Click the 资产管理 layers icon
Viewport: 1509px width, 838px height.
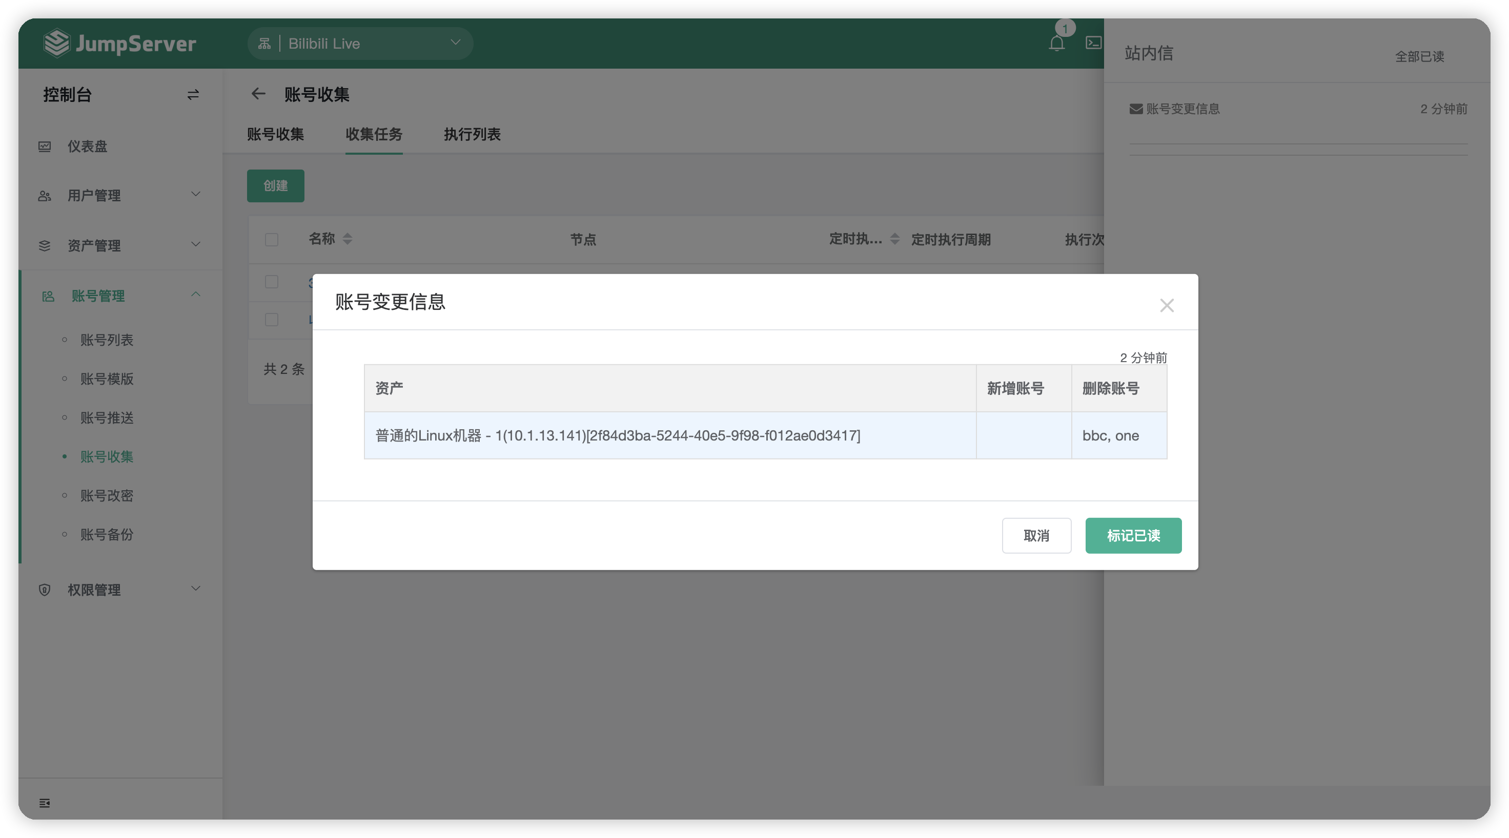tap(45, 245)
